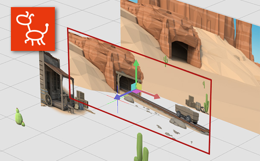Select the green upward Y-axis gizmo arrow
This screenshot has width=260, height=161.
(136, 71)
